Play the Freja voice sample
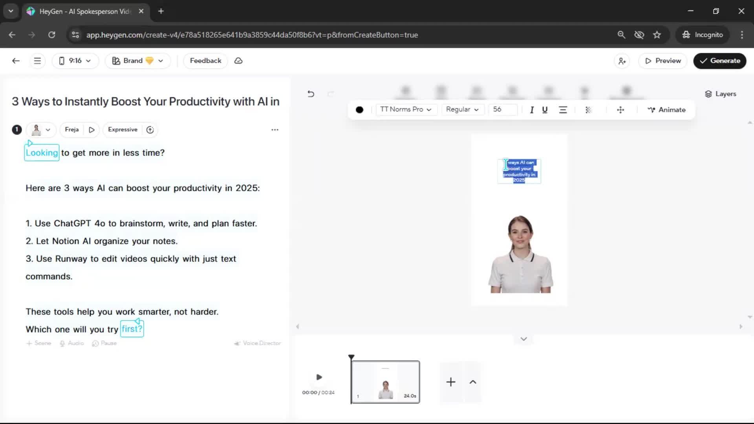The image size is (754, 424). click(x=92, y=130)
